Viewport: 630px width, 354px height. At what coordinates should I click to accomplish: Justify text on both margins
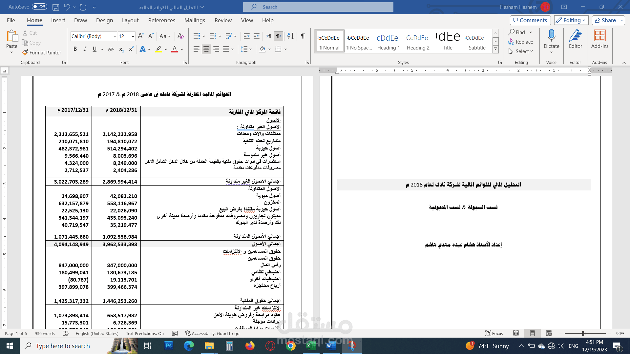click(226, 49)
